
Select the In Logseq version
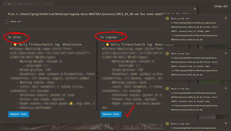tap(111, 114)
